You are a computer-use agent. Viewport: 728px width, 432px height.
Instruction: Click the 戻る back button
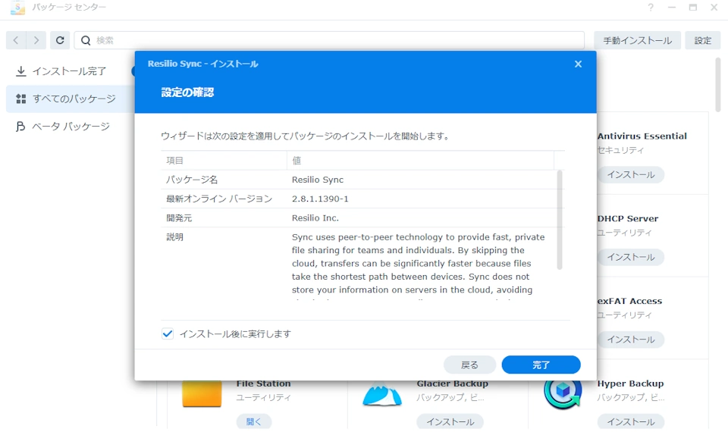[469, 365]
